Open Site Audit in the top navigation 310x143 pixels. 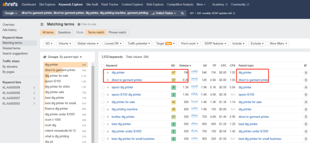point(93,5)
